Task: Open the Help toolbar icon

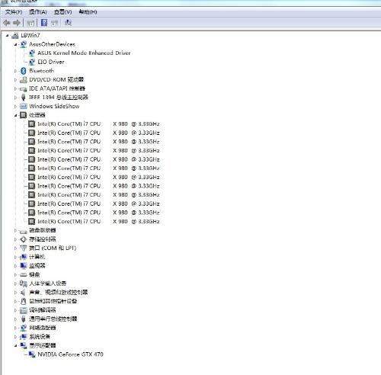Action: [44, 23]
